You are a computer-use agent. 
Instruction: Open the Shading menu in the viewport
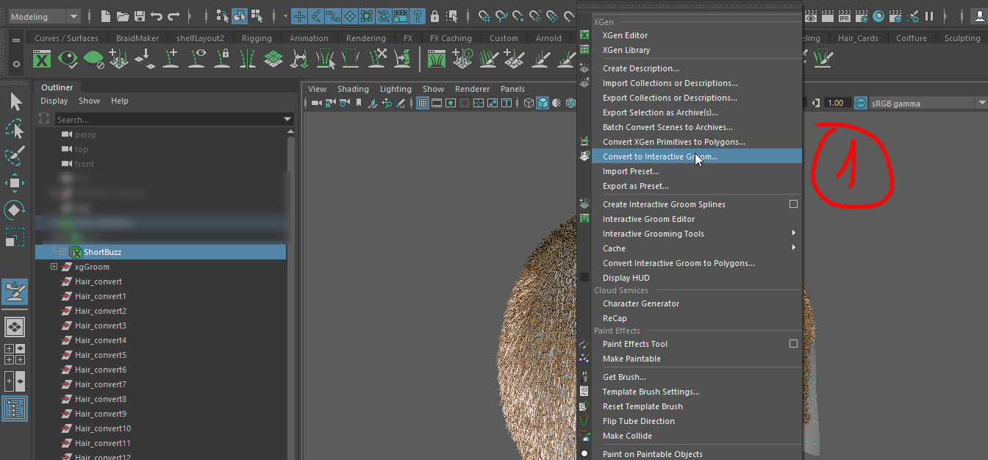coord(353,88)
